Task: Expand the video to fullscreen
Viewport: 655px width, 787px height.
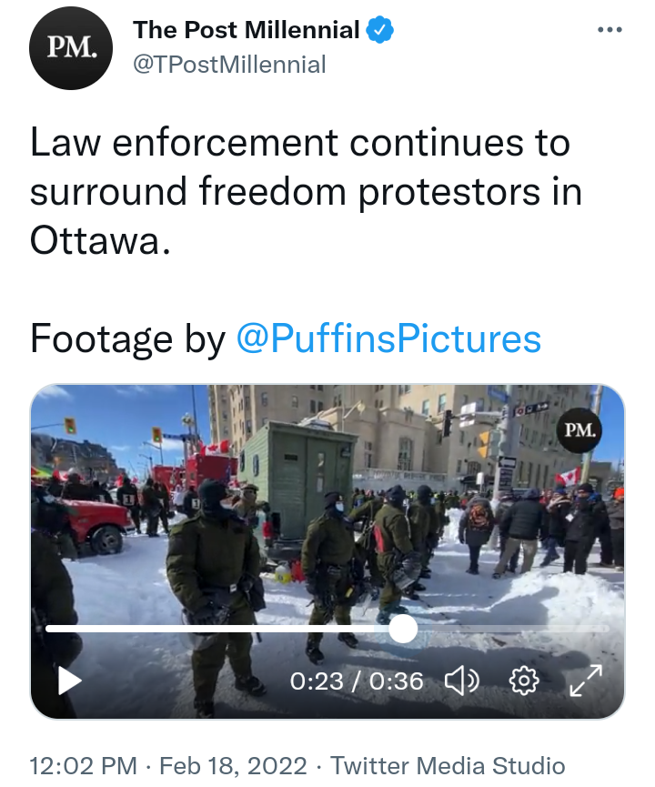Action: pos(586,681)
